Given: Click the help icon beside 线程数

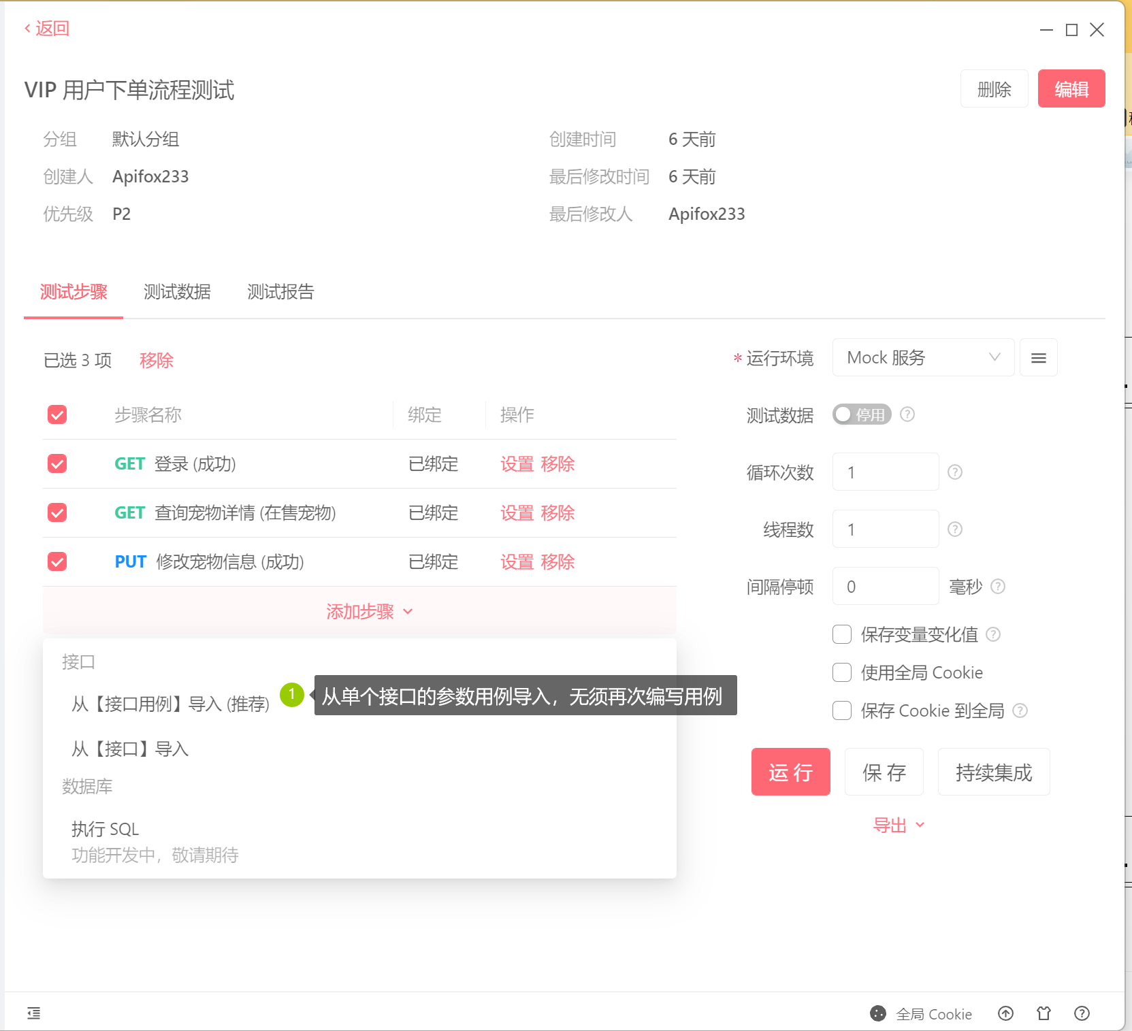Looking at the screenshot, I should click(x=955, y=529).
